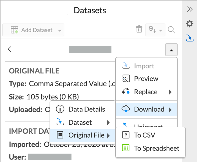
Task: Click the Replace dots icon
Action: [126, 91]
